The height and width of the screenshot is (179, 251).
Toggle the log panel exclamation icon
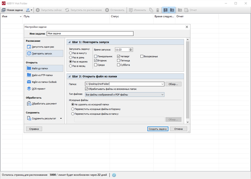point(166,10)
